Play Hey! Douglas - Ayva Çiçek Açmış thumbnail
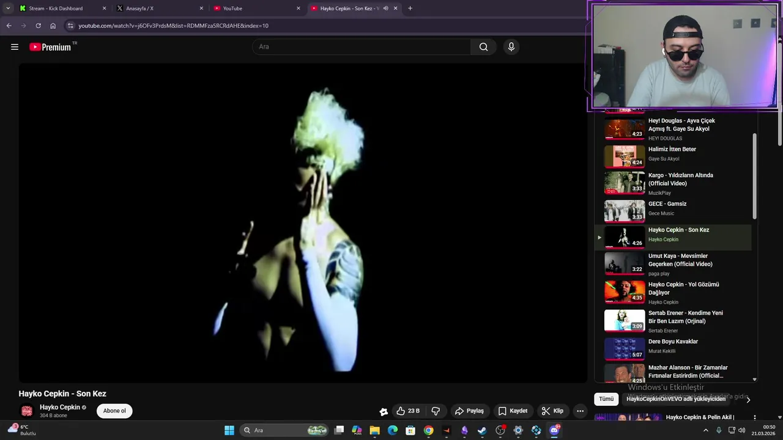This screenshot has height=440, width=783. click(625, 129)
